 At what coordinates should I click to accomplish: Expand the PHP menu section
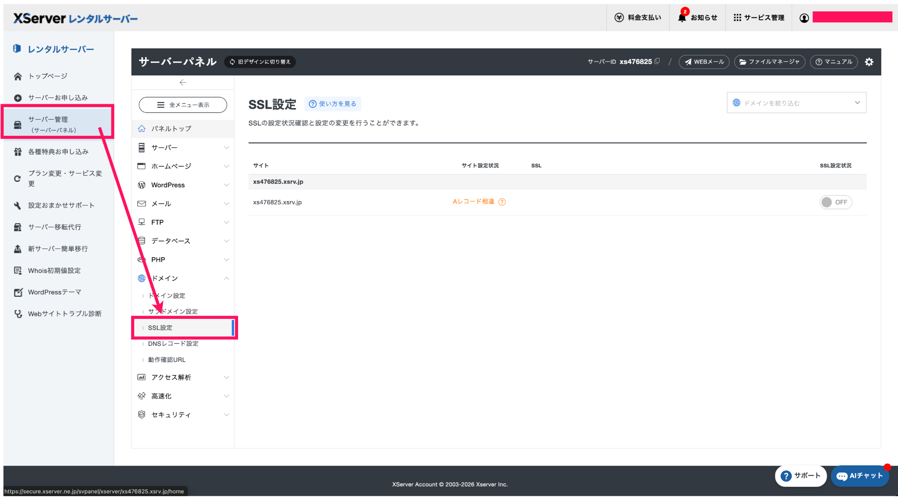pyautogui.click(x=183, y=259)
